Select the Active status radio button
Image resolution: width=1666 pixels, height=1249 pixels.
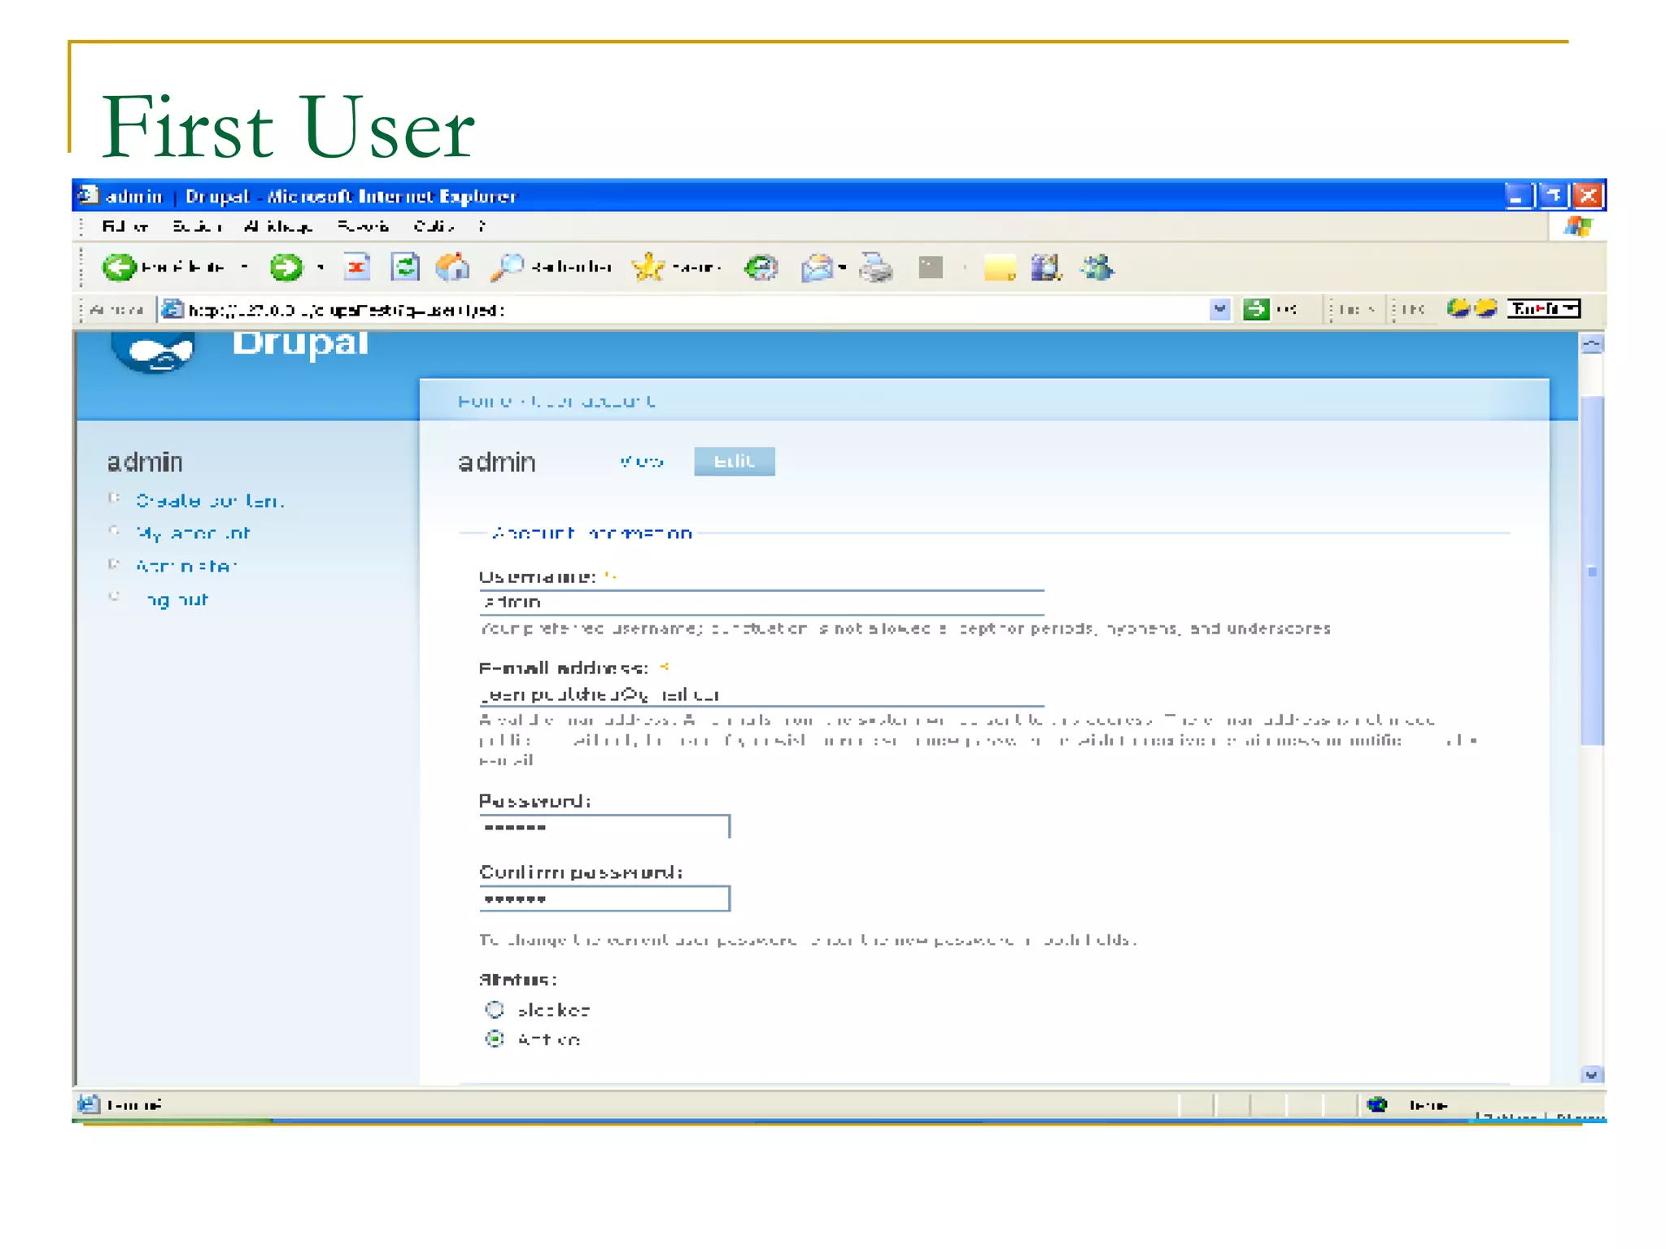coord(495,1038)
